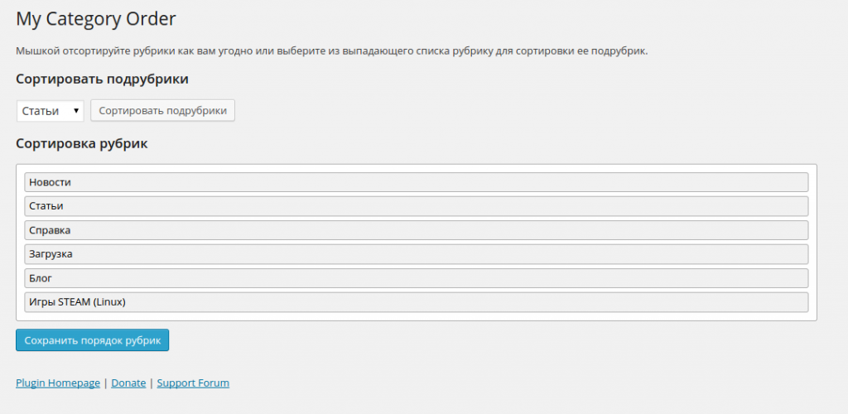Click the arrow on the subcategory select box
The width and height of the screenshot is (848, 414).
click(x=76, y=111)
